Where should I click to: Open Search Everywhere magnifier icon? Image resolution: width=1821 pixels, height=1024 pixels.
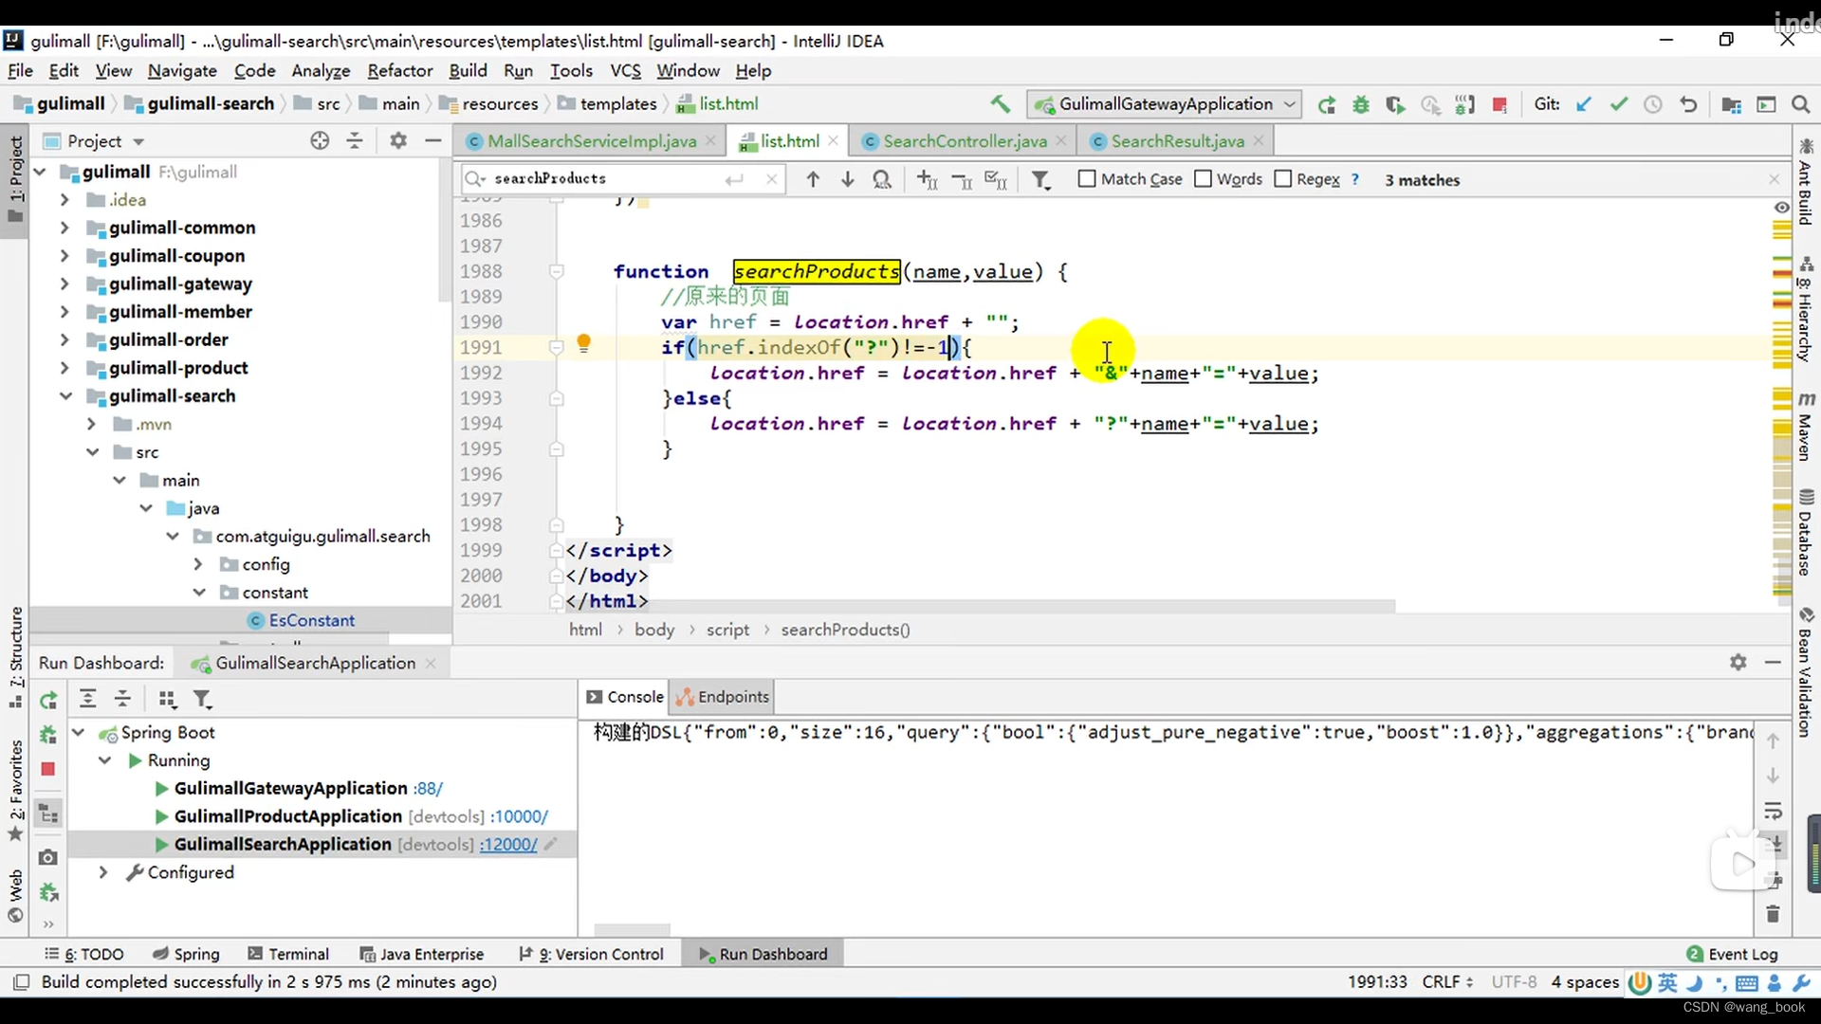(1801, 104)
